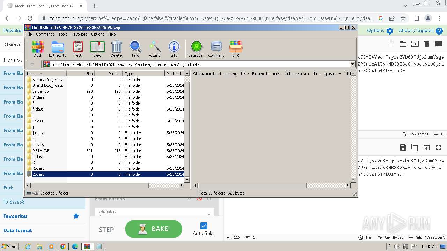This screenshot has width=447, height=251.
Task: Maximise the output pane icon
Action: [x=439, y=147]
